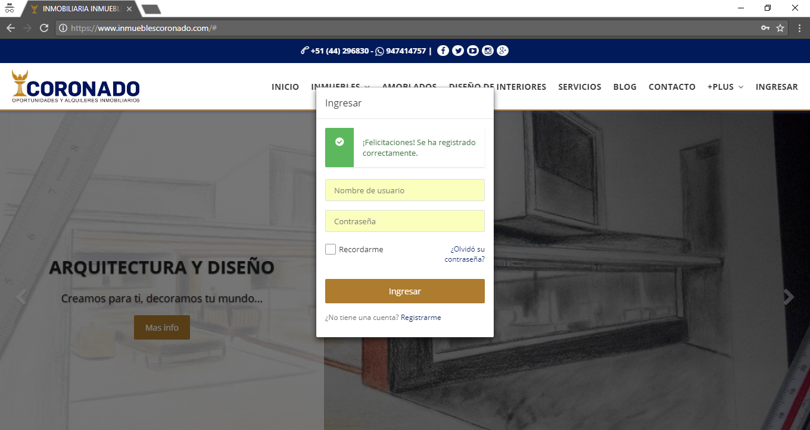
Task: Click the golden Ingresar submit button
Action: pos(405,291)
